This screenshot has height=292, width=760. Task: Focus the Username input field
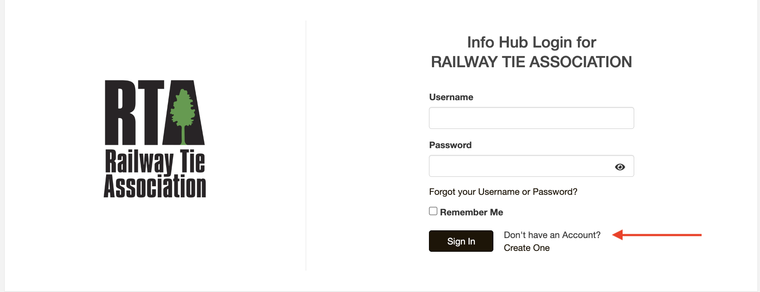531,118
